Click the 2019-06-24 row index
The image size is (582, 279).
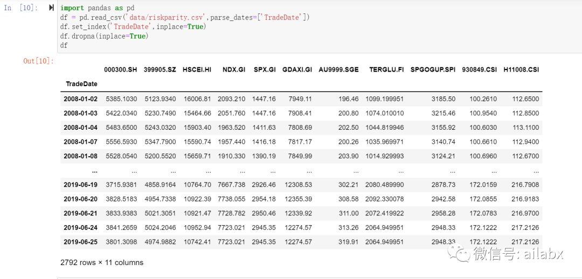(80, 227)
